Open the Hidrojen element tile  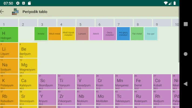[x=9, y=35]
